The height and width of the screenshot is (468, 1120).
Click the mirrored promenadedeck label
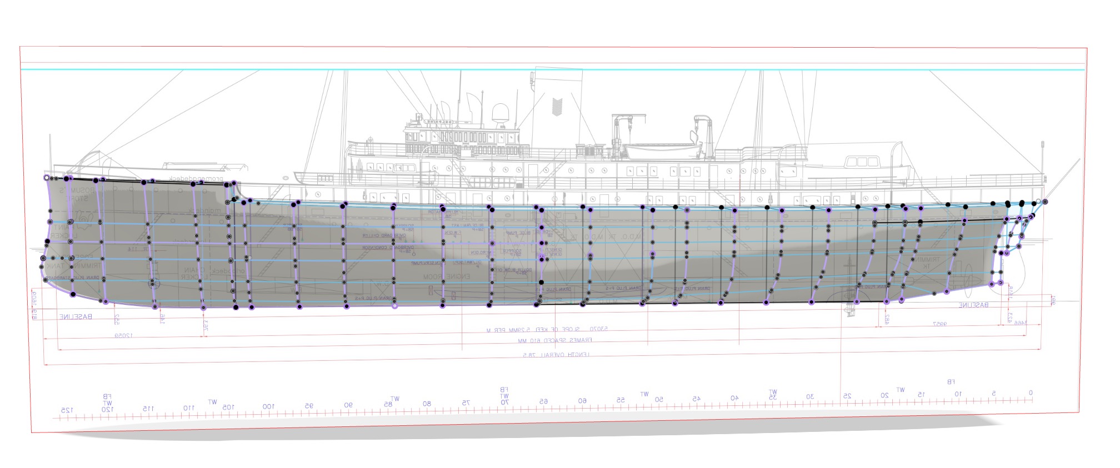tap(196, 179)
